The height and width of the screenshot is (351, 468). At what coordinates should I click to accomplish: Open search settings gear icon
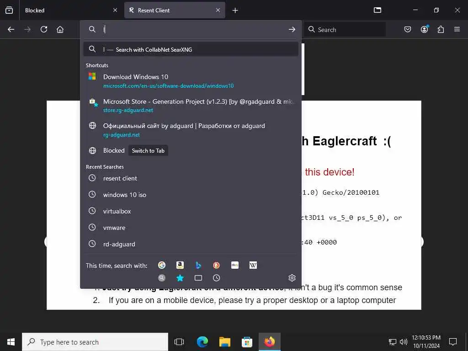[x=292, y=278]
